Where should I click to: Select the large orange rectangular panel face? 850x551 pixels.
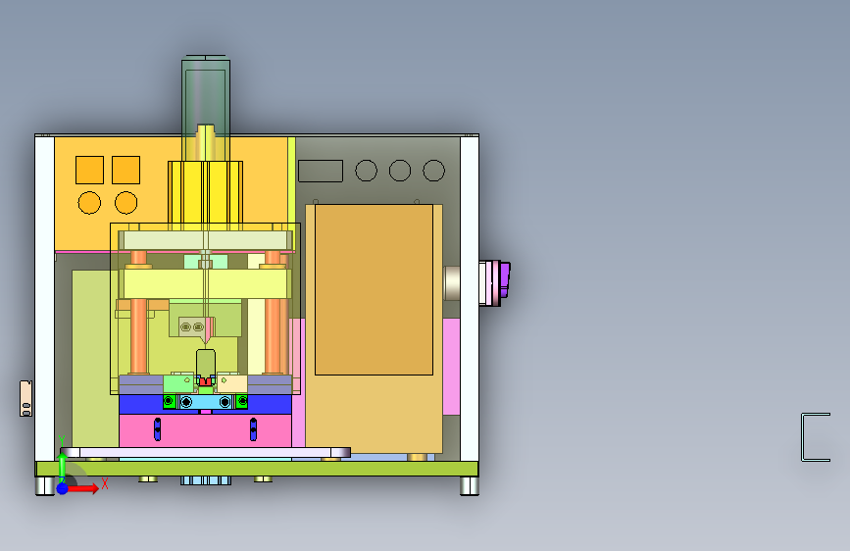[375, 289]
